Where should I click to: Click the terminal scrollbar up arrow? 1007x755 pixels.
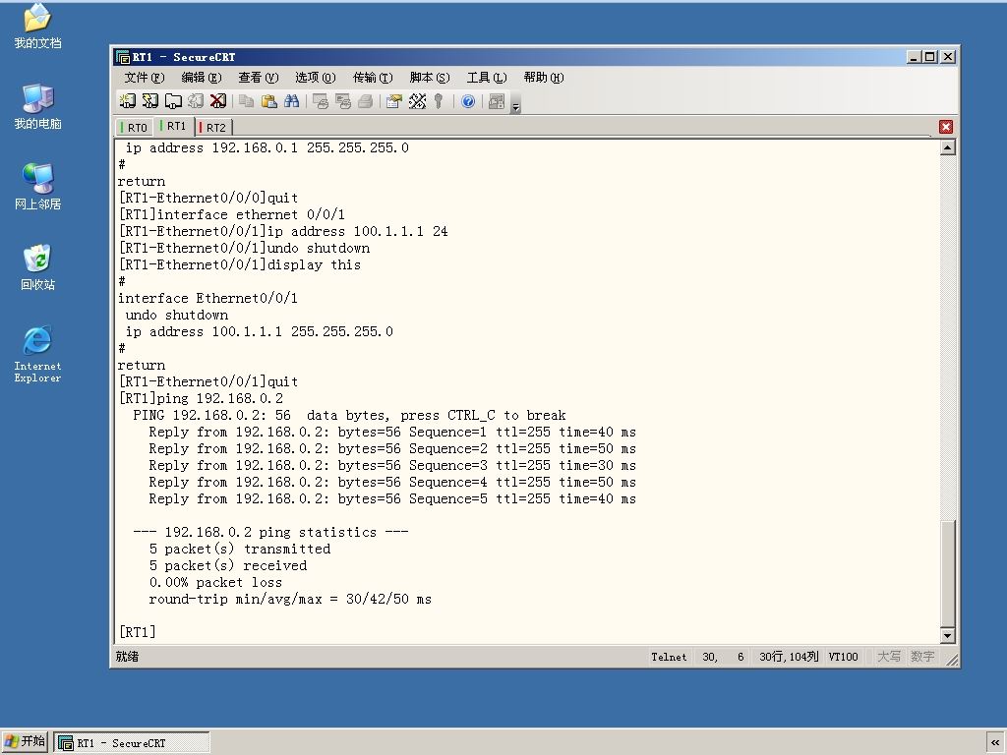pyautogui.click(x=947, y=147)
